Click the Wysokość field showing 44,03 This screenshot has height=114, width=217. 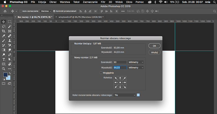click(x=120, y=68)
